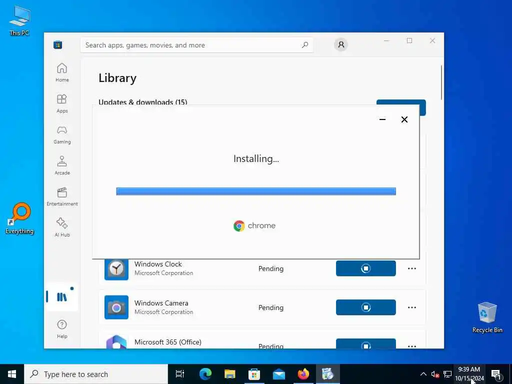Click the muted volume tray icon
Image resolution: width=512 pixels, height=384 pixels.
click(435, 374)
